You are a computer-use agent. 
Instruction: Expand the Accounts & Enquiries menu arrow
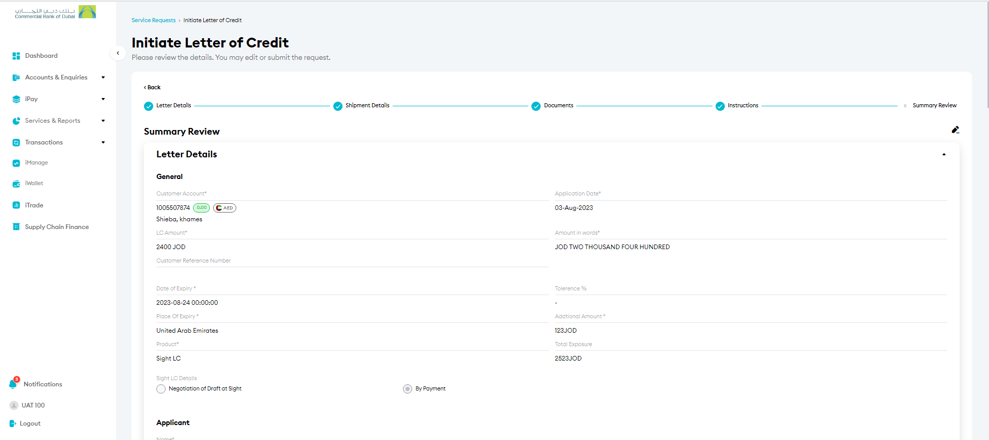coord(103,77)
